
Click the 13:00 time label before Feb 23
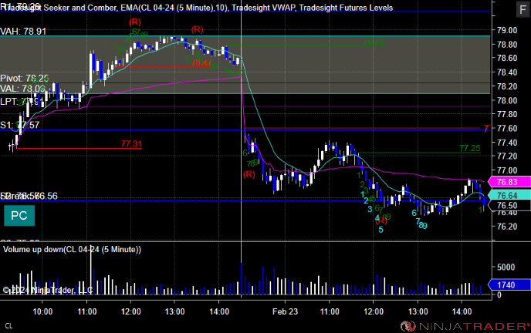(174, 311)
